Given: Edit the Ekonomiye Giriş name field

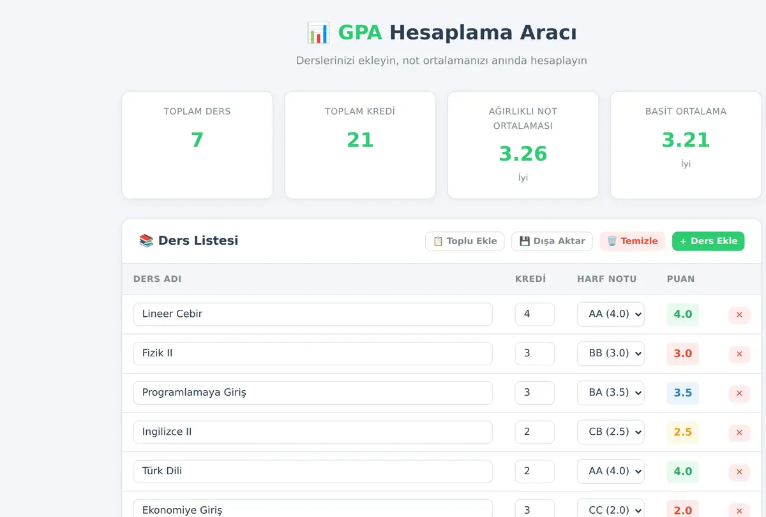Looking at the screenshot, I should pos(313,509).
